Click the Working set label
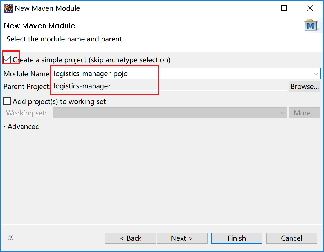 (26, 113)
